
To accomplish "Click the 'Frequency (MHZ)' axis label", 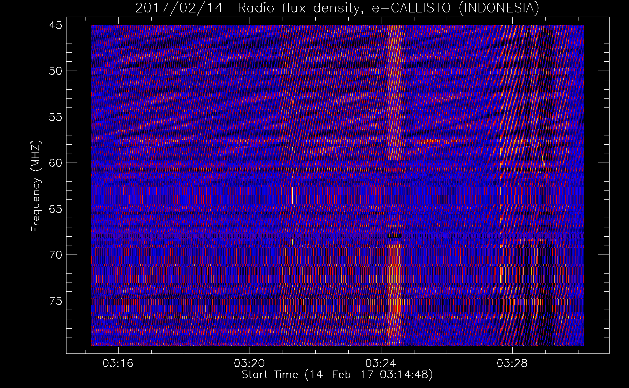I will tap(36, 186).
